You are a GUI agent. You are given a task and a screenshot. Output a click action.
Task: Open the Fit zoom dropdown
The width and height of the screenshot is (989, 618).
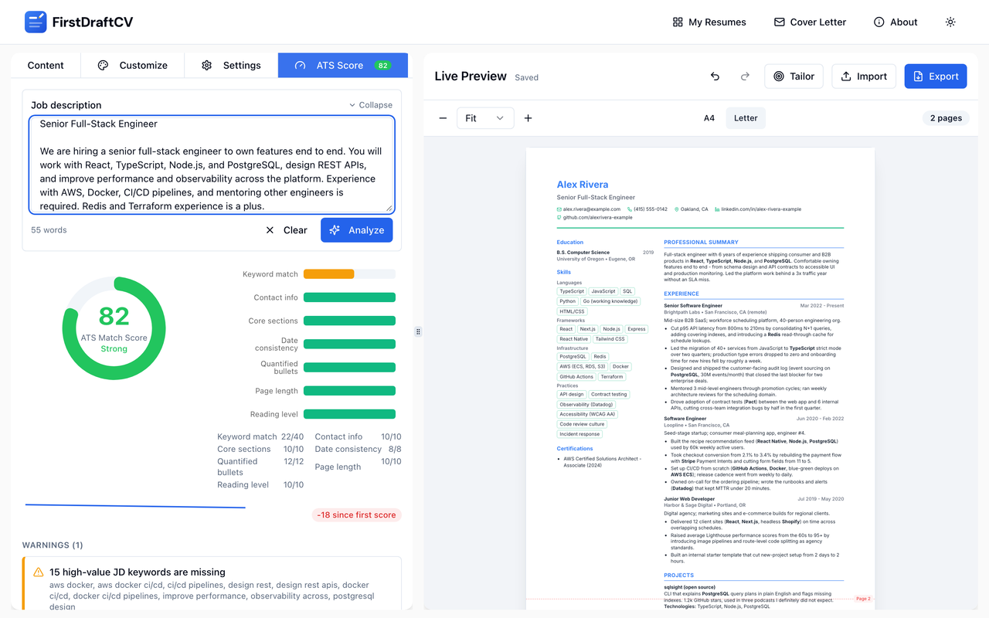coord(484,118)
